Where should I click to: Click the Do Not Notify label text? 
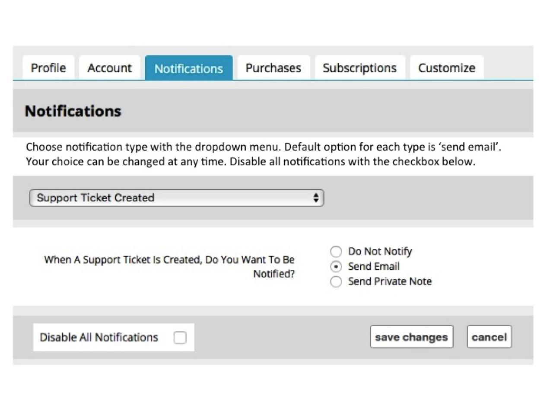tap(380, 252)
